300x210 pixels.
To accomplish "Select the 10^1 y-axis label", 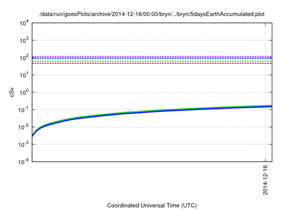I will click(x=24, y=75).
